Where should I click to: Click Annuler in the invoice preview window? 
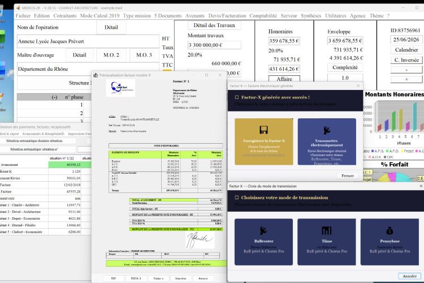[203, 278]
